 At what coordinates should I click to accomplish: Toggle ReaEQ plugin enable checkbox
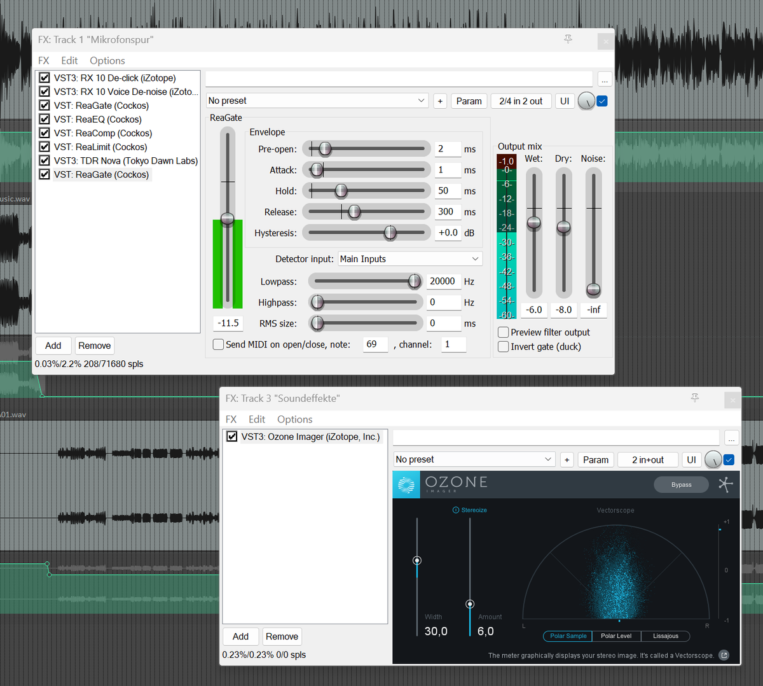point(45,119)
